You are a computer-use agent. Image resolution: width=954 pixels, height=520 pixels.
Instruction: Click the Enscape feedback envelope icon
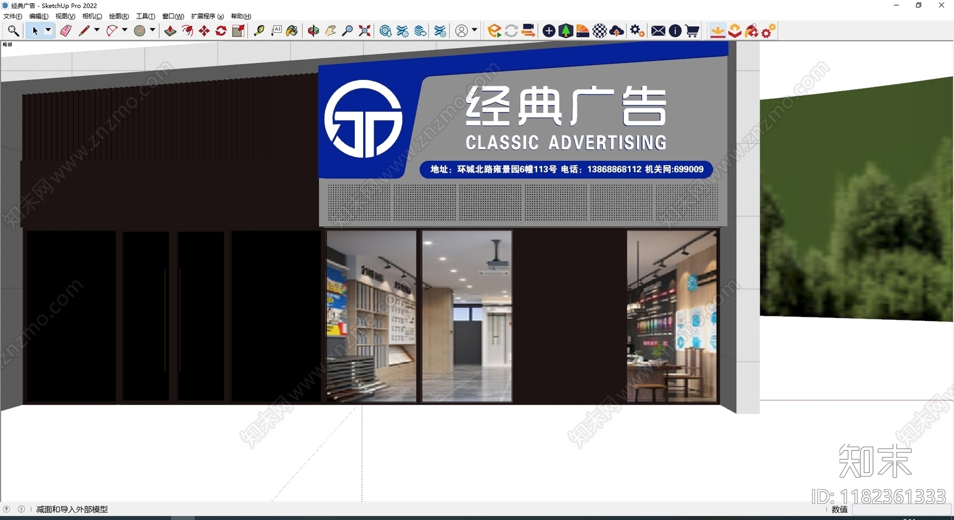658,30
